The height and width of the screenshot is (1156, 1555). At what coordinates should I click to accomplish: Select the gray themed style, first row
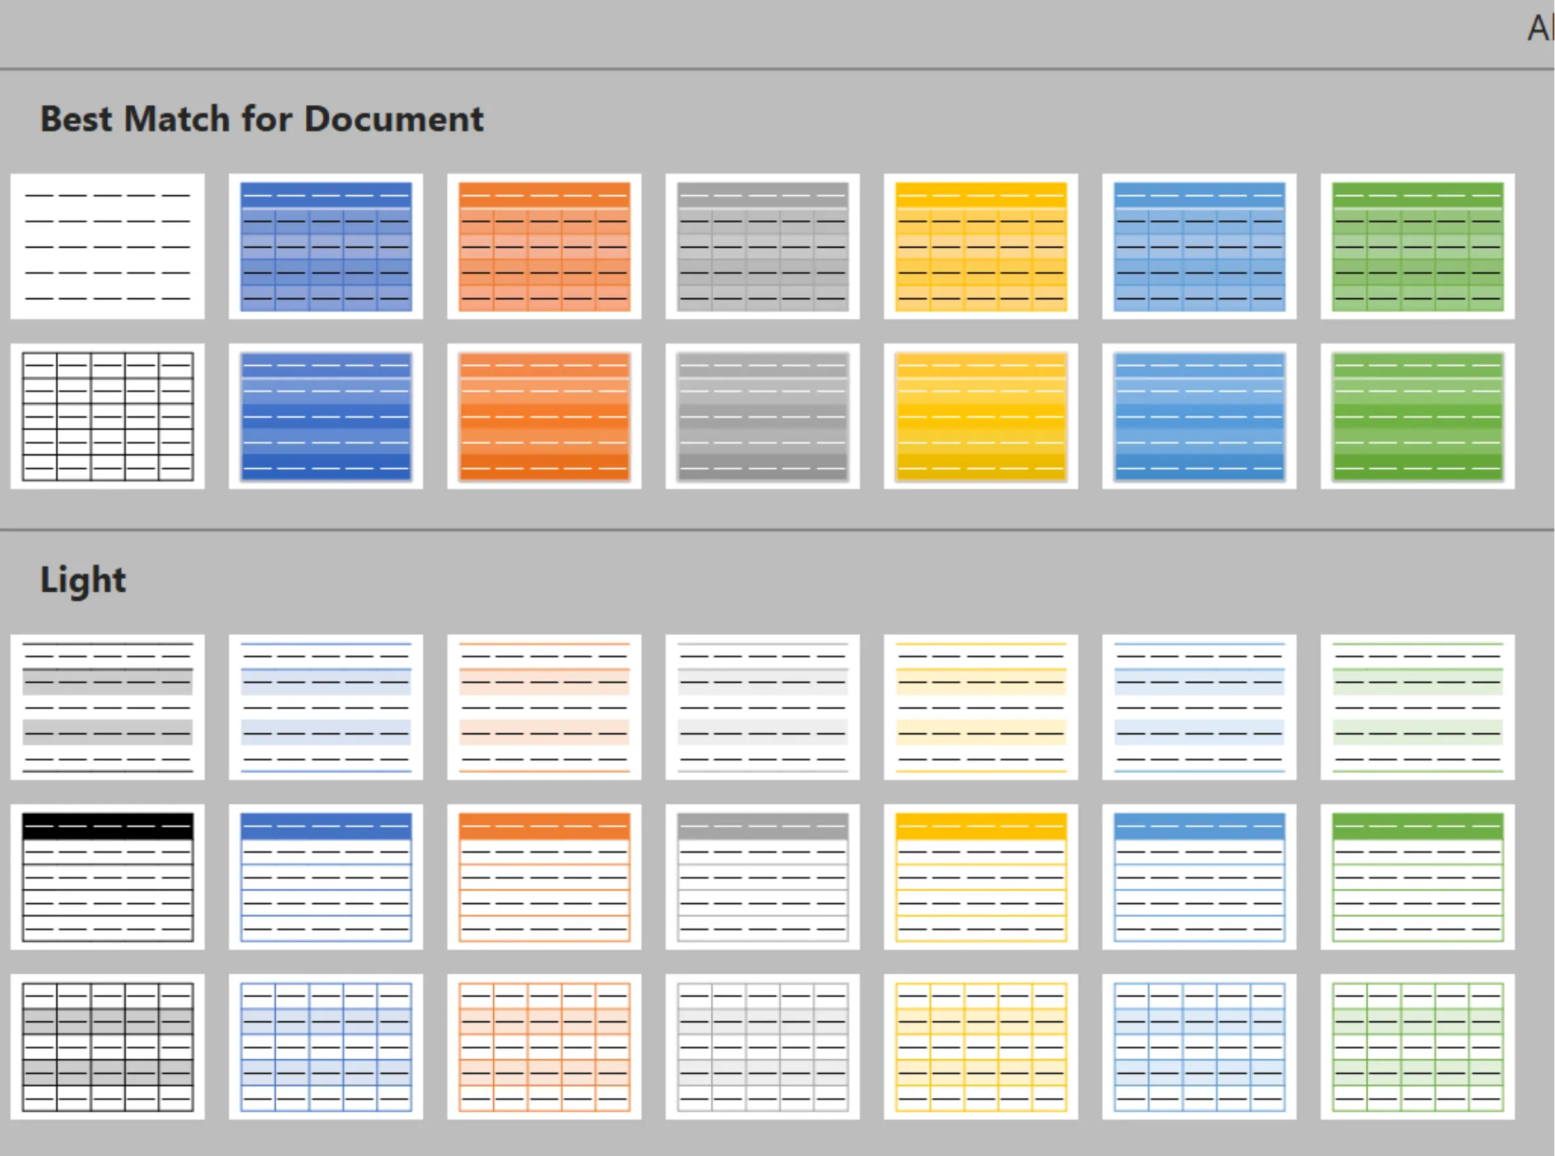763,246
